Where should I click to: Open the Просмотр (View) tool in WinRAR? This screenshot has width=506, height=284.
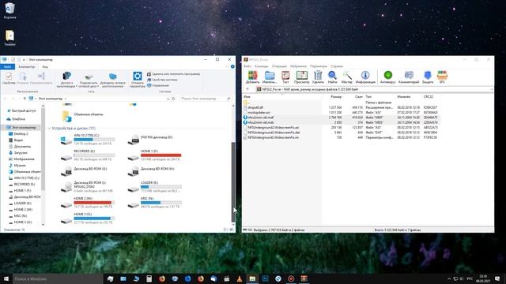click(302, 77)
